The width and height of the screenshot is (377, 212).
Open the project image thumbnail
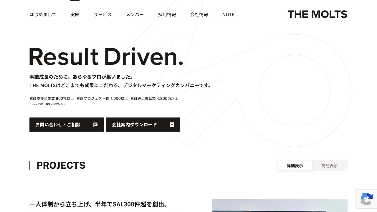point(280,206)
